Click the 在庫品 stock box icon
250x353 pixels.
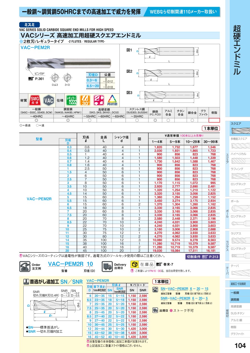(135, 264)
